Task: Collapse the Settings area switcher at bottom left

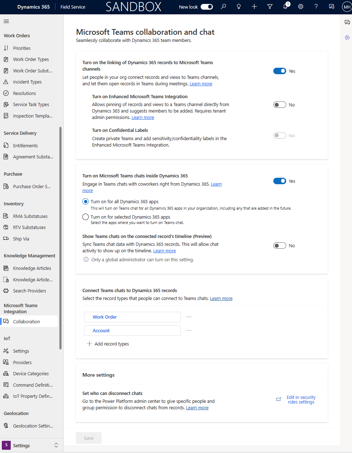Action: (x=56, y=445)
